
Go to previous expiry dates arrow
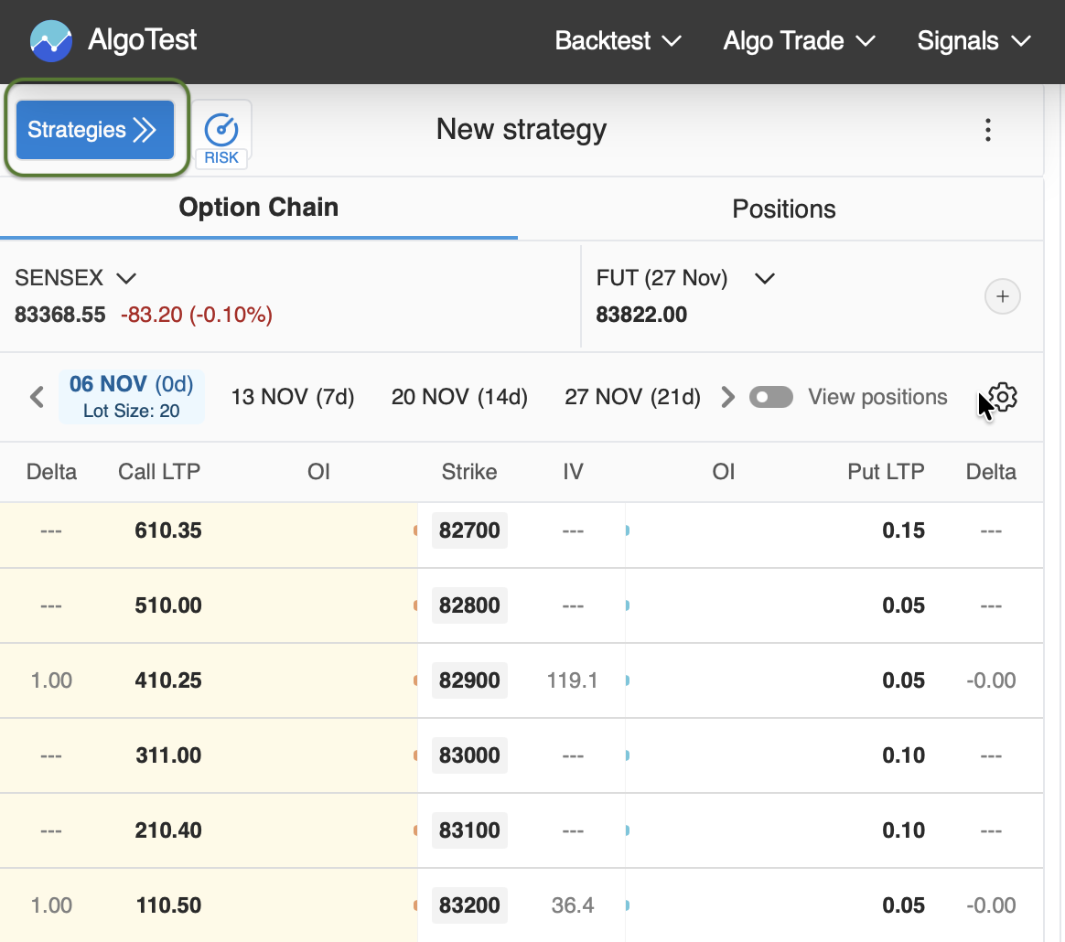[x=37, y=397]
